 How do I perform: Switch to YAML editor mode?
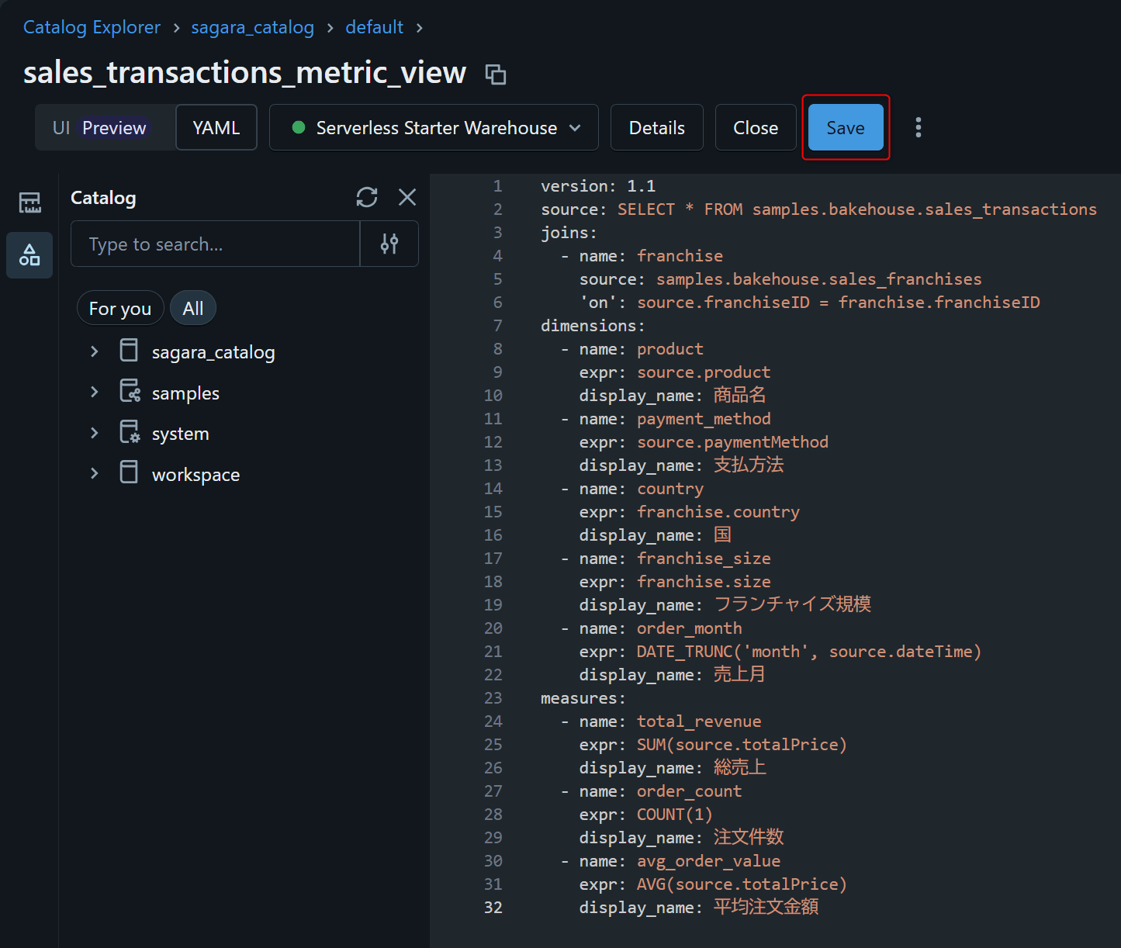[x=216, y=128]
